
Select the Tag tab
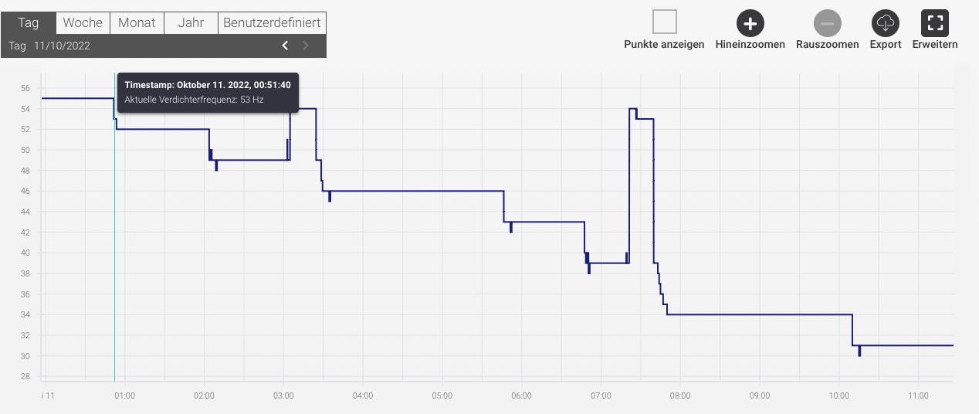[x=29, y=23]
